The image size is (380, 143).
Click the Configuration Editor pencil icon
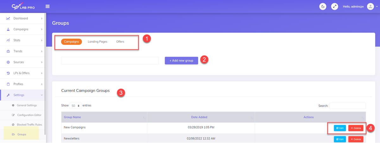13,115
